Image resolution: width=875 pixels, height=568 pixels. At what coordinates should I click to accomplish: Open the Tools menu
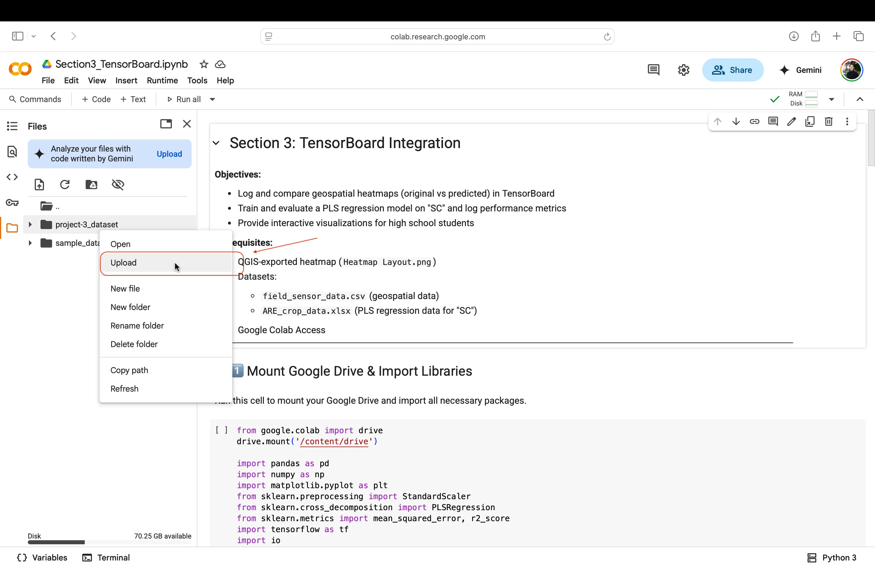(x=197, y=80)
